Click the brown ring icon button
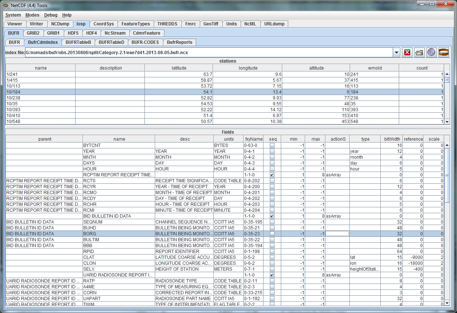Viewport: 457px width, 313px height. (444, 52)
